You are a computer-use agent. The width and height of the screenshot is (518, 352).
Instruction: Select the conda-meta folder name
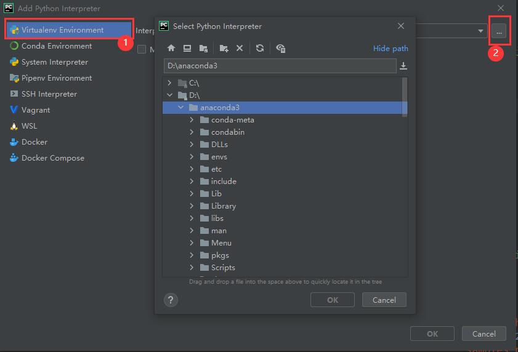(x=233, y=119)
